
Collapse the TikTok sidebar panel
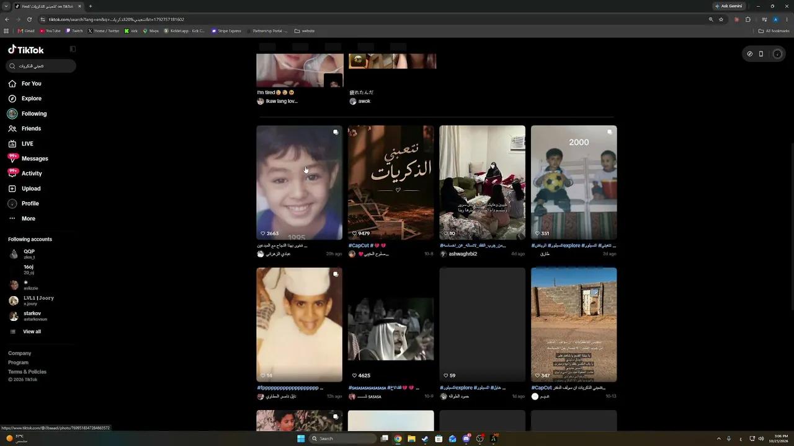coord(73,49)
